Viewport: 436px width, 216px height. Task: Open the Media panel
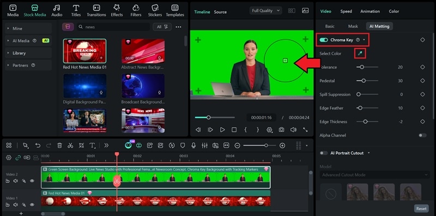pos(13,11)
